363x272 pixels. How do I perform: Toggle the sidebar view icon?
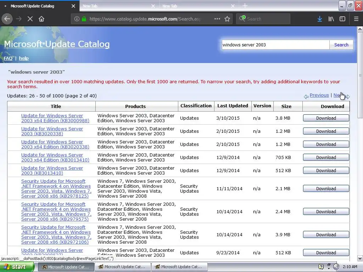pyautogui.click(x=342, y=19)
